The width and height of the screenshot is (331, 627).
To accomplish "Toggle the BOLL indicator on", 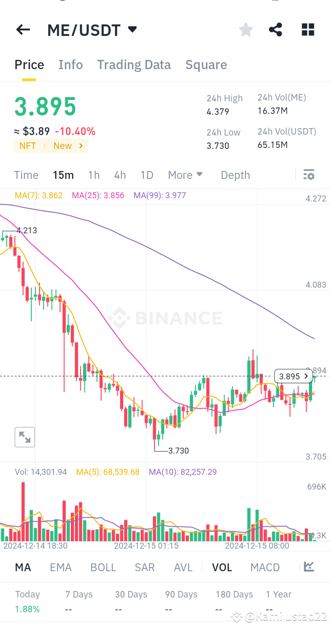I will [x=103, y=567].
